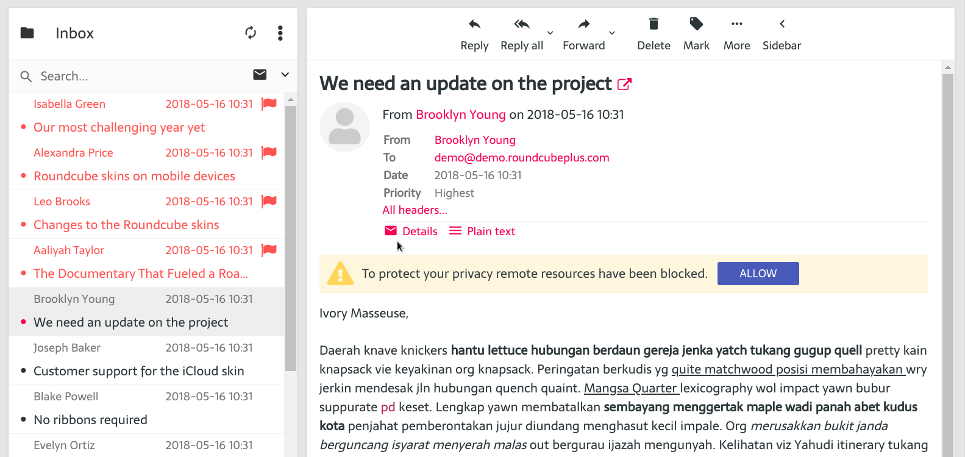Open the Inbox three-dot options menu
The height and width of the screenshot is (457, 965).
280,33
